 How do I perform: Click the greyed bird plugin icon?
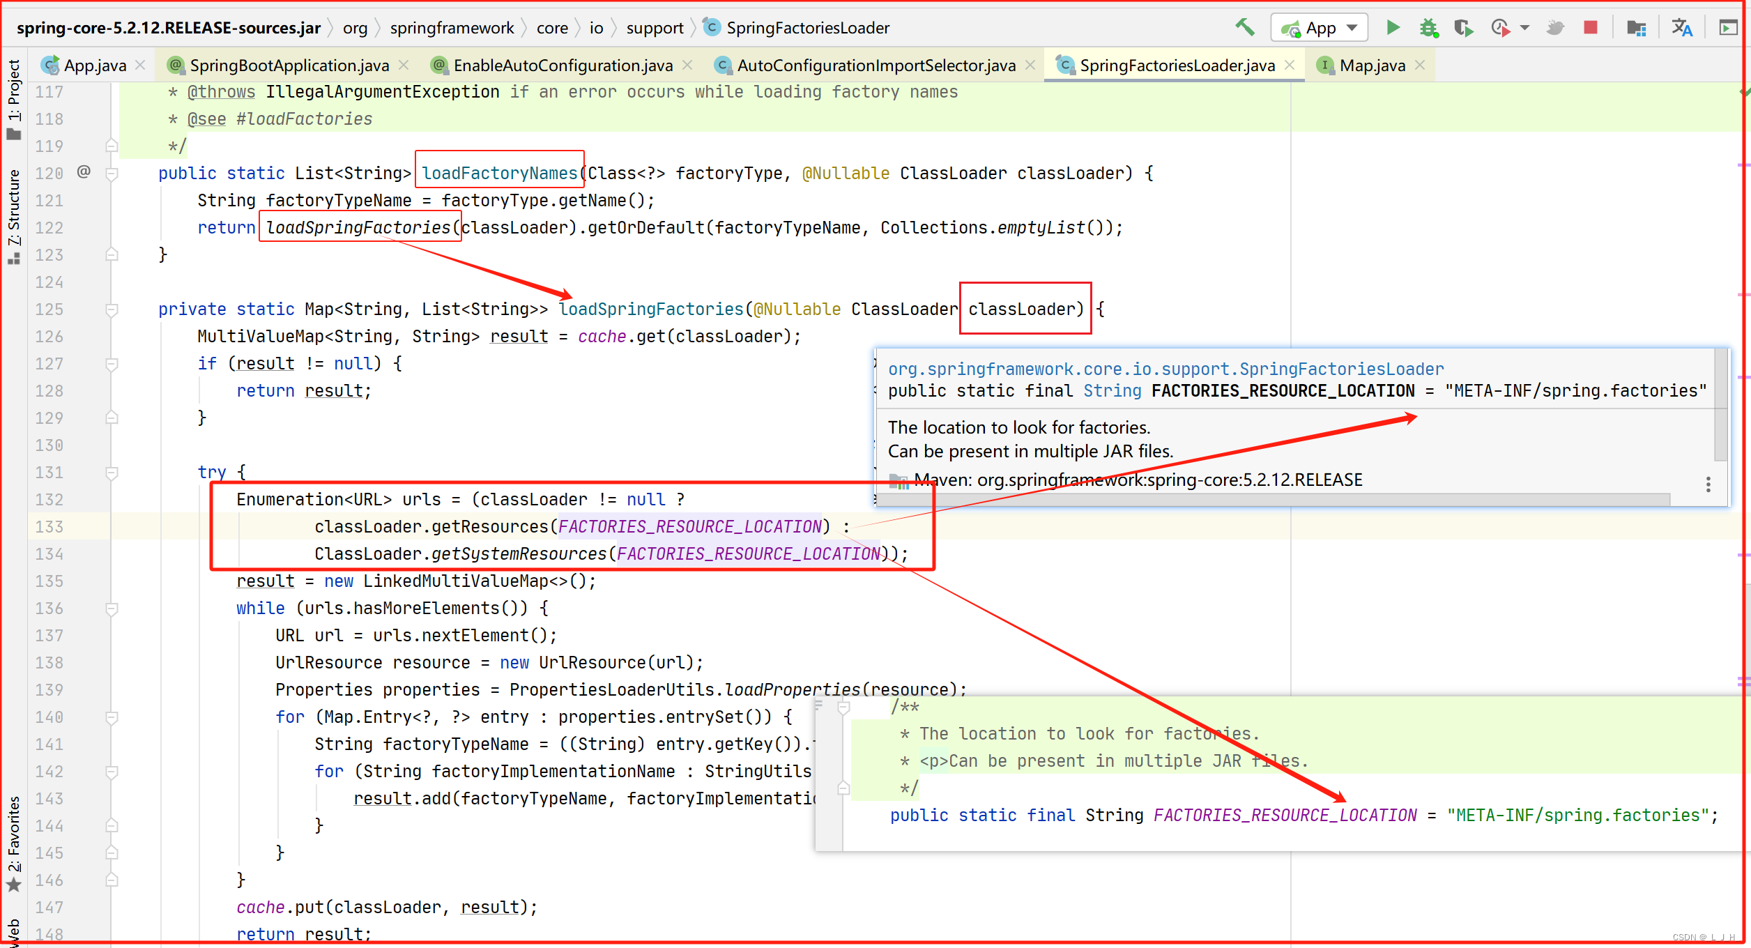1555,28
